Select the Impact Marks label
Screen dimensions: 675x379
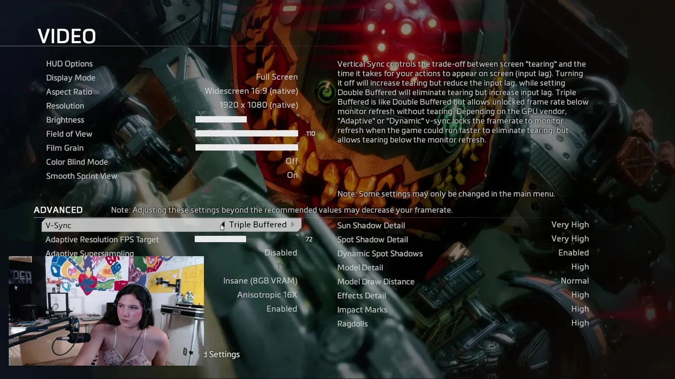362,310
